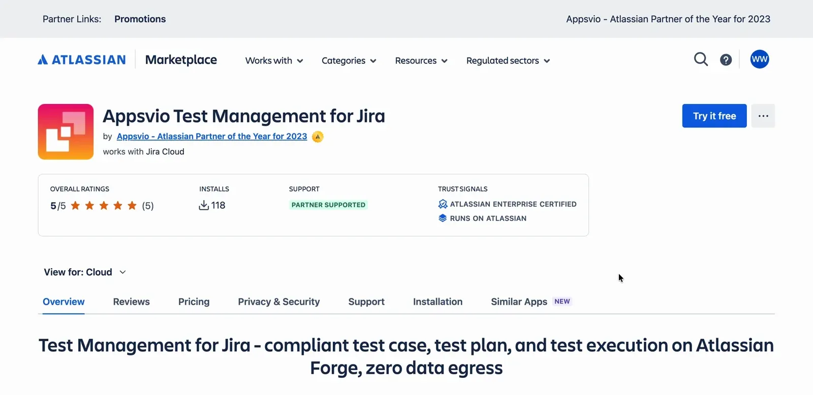Click the RUNS ON ATLASSIAN text
The image size is (813, 395).
(x=488, y=218)
